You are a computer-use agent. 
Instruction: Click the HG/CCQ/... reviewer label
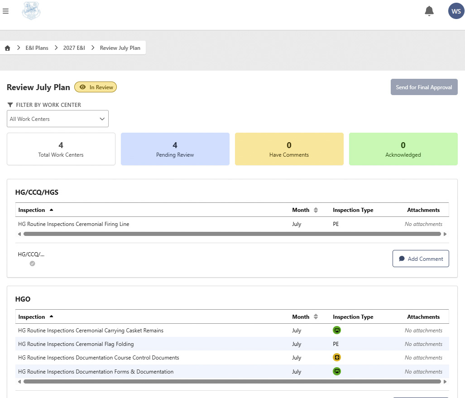click(31, 254)
